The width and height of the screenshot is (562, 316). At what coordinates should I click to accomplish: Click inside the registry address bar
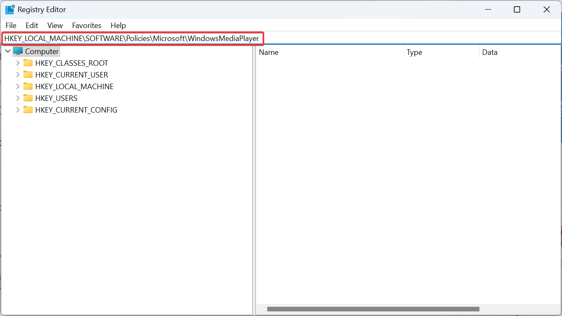click(132, 38)
